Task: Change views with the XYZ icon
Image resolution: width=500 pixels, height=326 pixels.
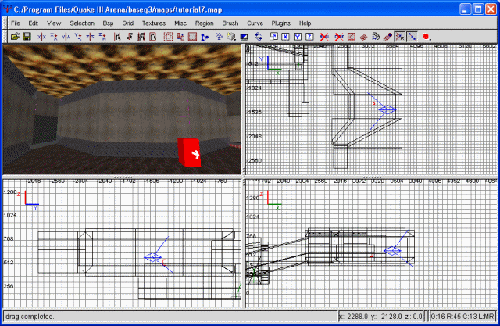Action: 220,37
